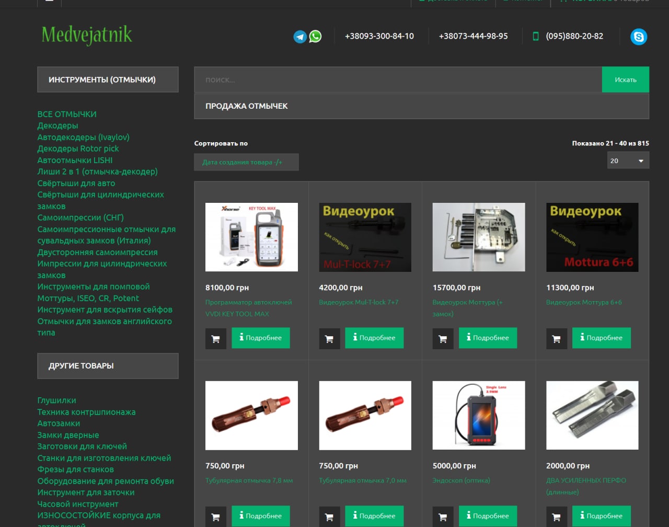The image size is (669, 527).
Task: Select Автоотмычки LISHI category
Action: (x=75, y=160)
